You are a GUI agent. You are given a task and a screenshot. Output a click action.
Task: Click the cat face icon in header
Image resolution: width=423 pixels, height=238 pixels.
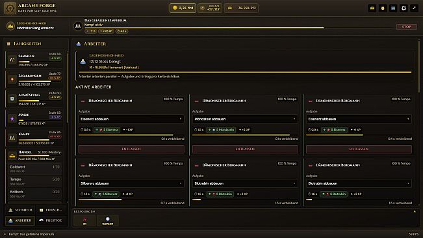383,8
